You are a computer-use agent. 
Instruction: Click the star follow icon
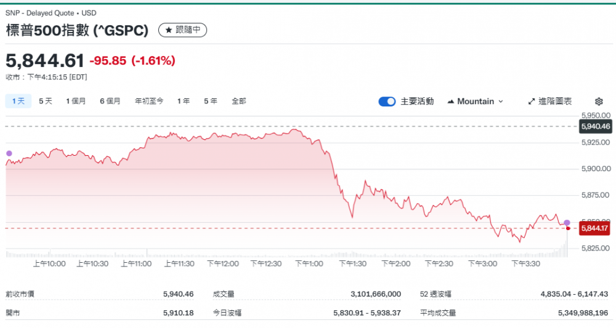(169, 30)
